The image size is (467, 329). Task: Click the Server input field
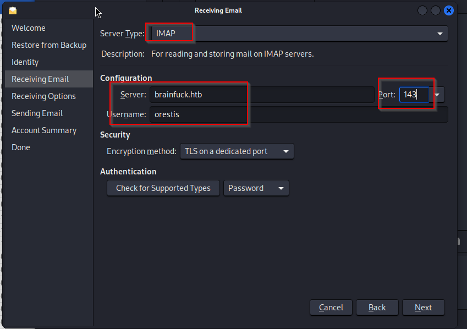pos(261,95)
